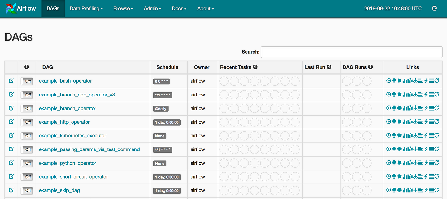
Task: Click first Recent Tasks circle for example_bash_operator
Action: [x=224, y=81]
